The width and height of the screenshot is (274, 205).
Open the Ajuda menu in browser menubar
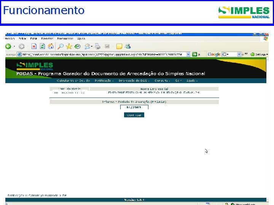81,38
